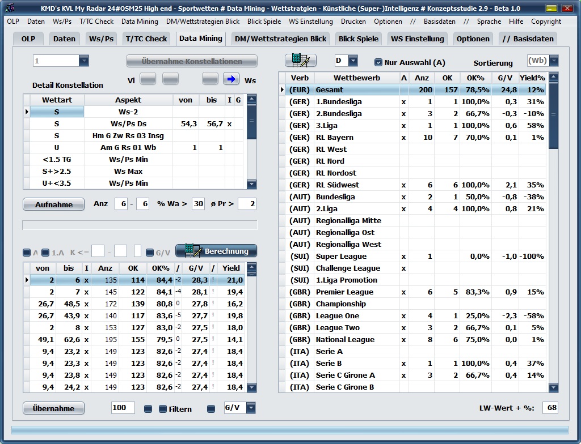581x444 pixels.
Task: Open the D selection dropdown
Action: [x=353, y=61]
